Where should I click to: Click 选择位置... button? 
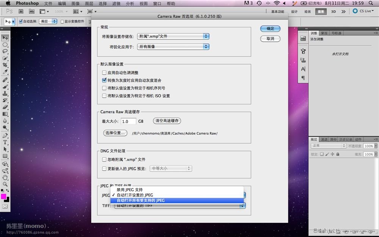(x=115, y=133)
